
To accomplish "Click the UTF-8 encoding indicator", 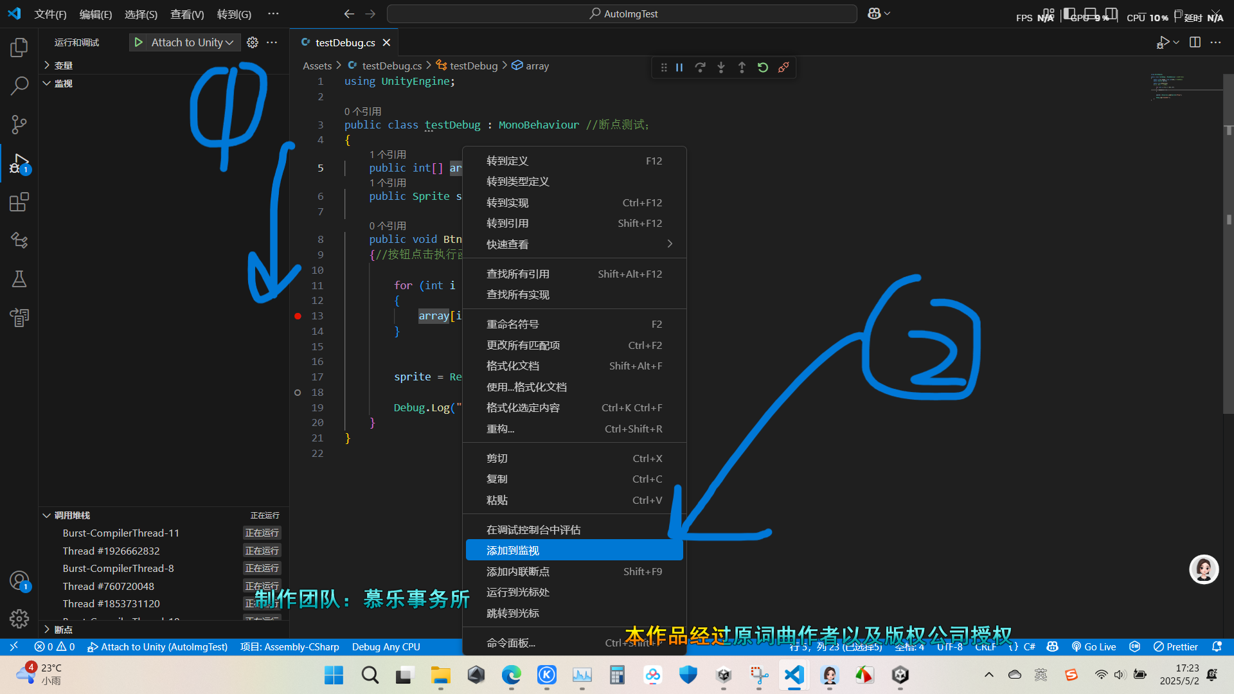I will click(950, 646).
